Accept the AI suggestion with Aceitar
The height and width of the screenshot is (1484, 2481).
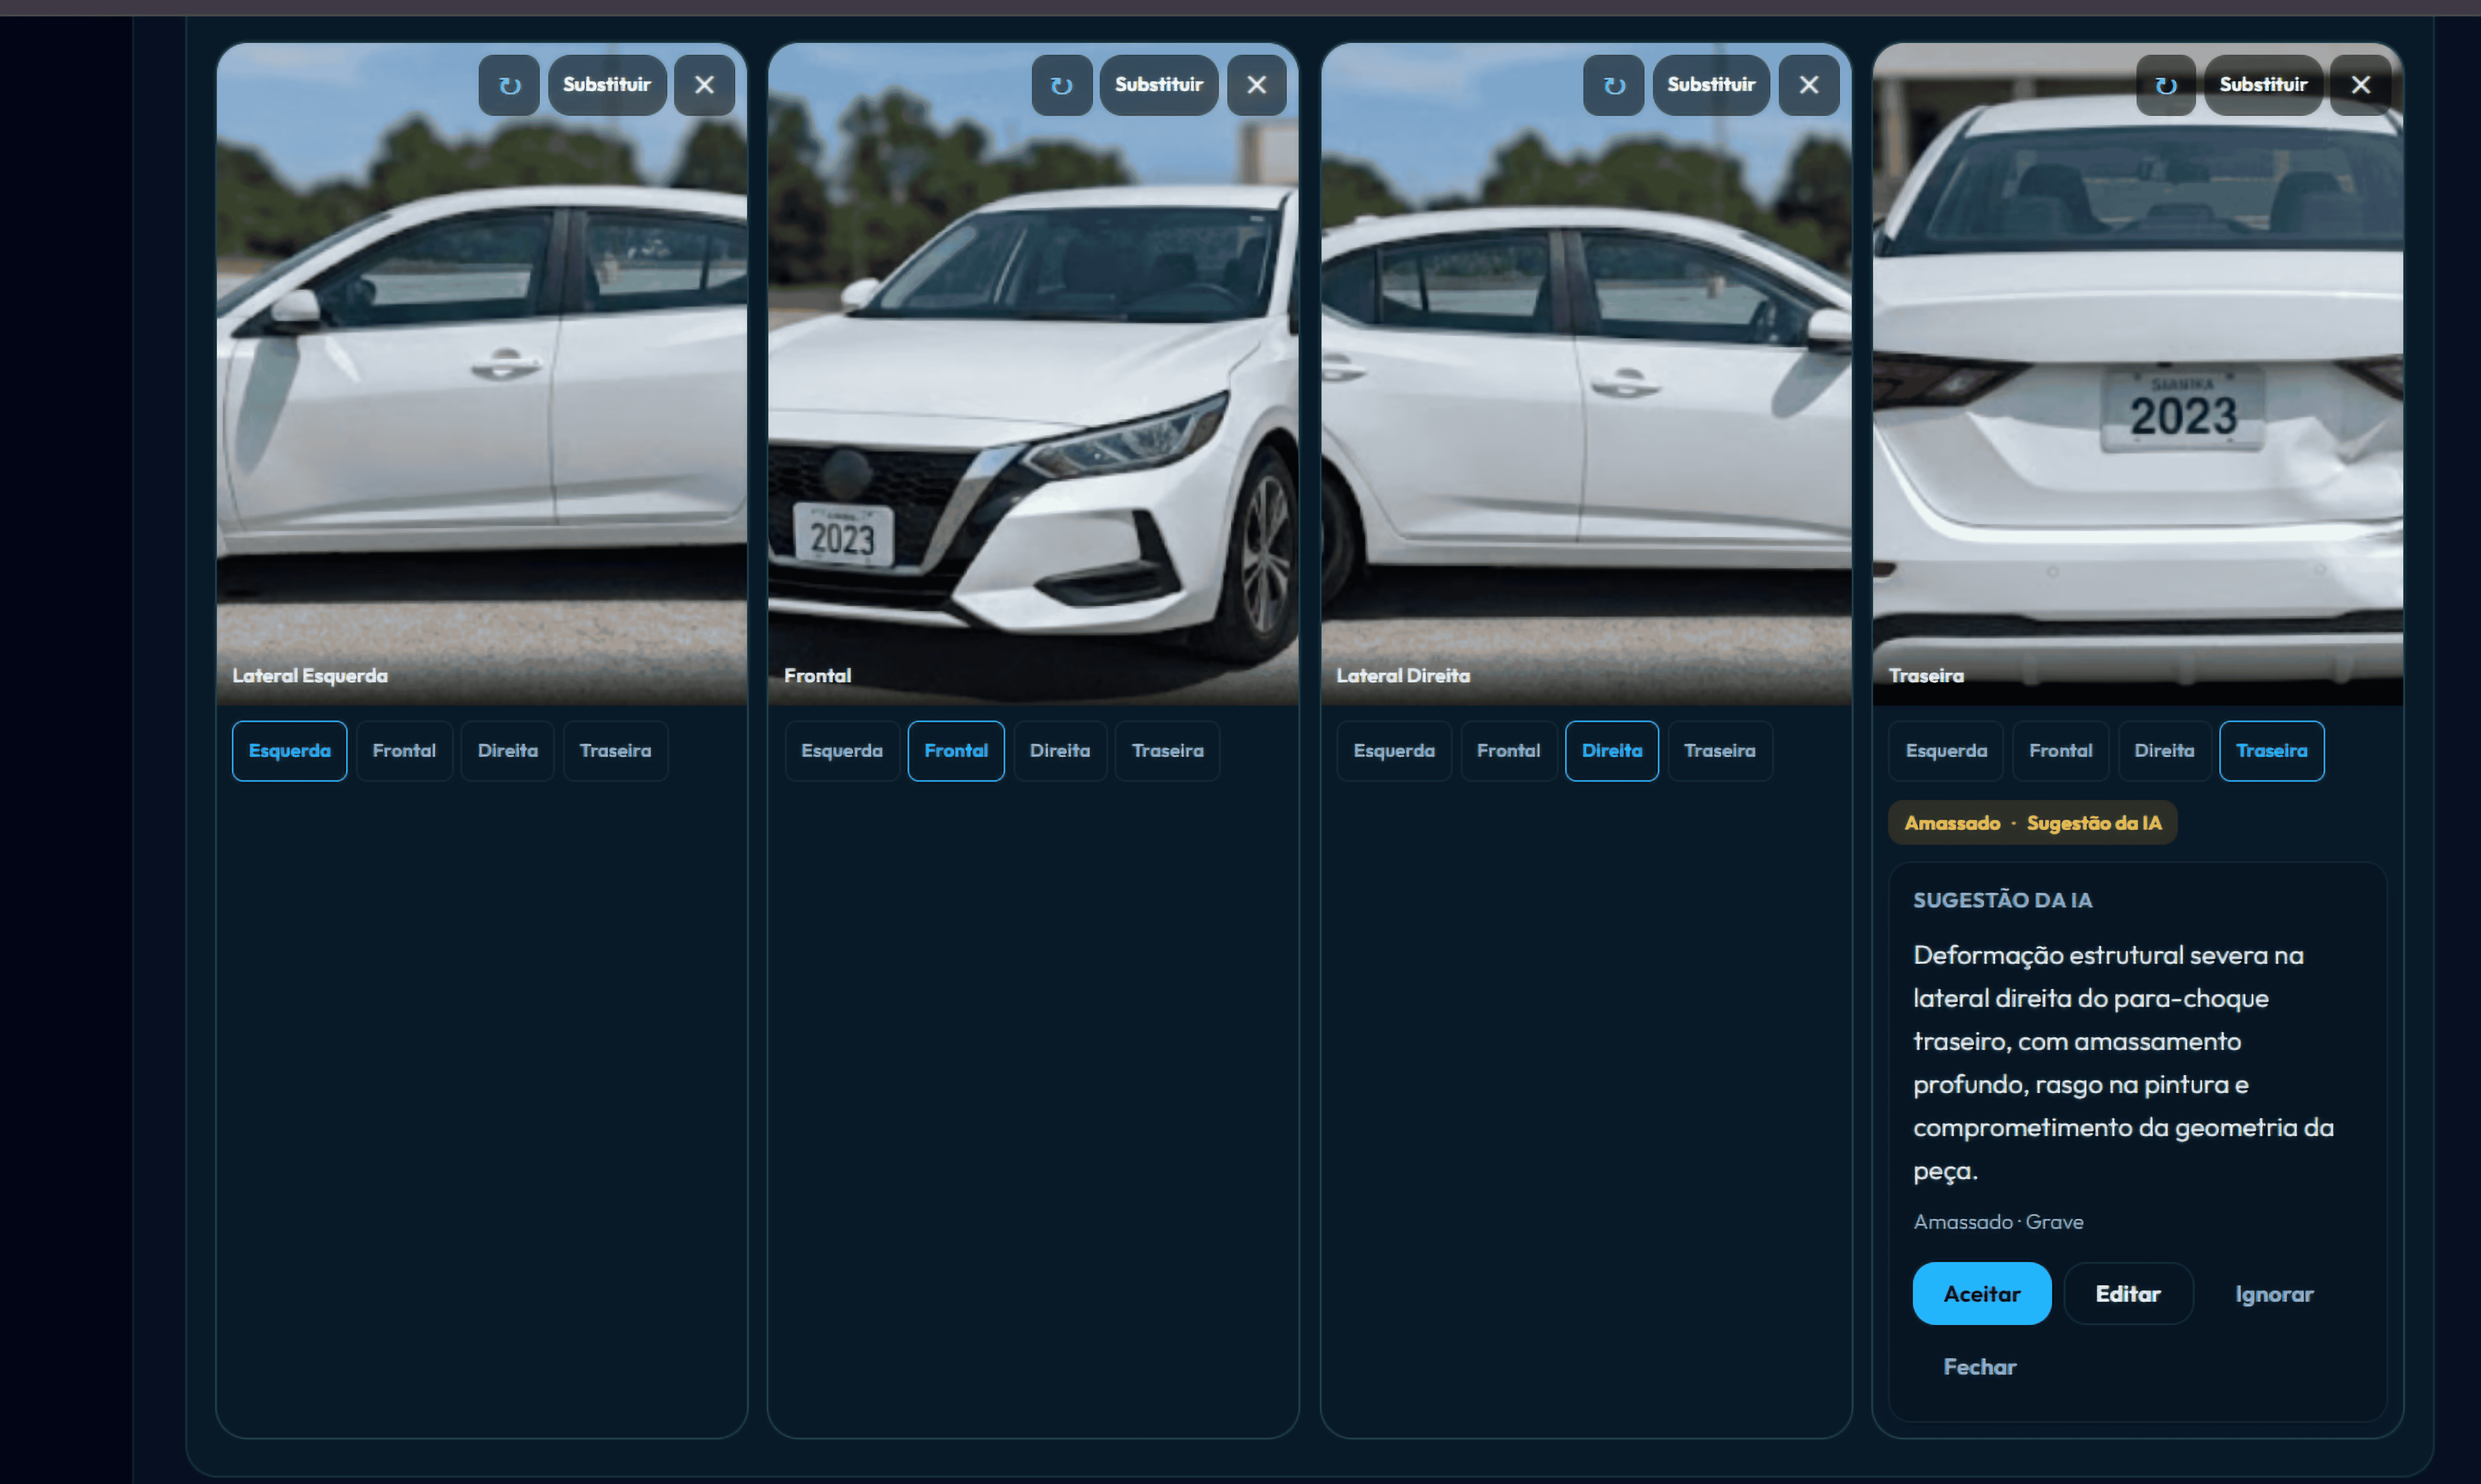click(x=1982, y=1294)
